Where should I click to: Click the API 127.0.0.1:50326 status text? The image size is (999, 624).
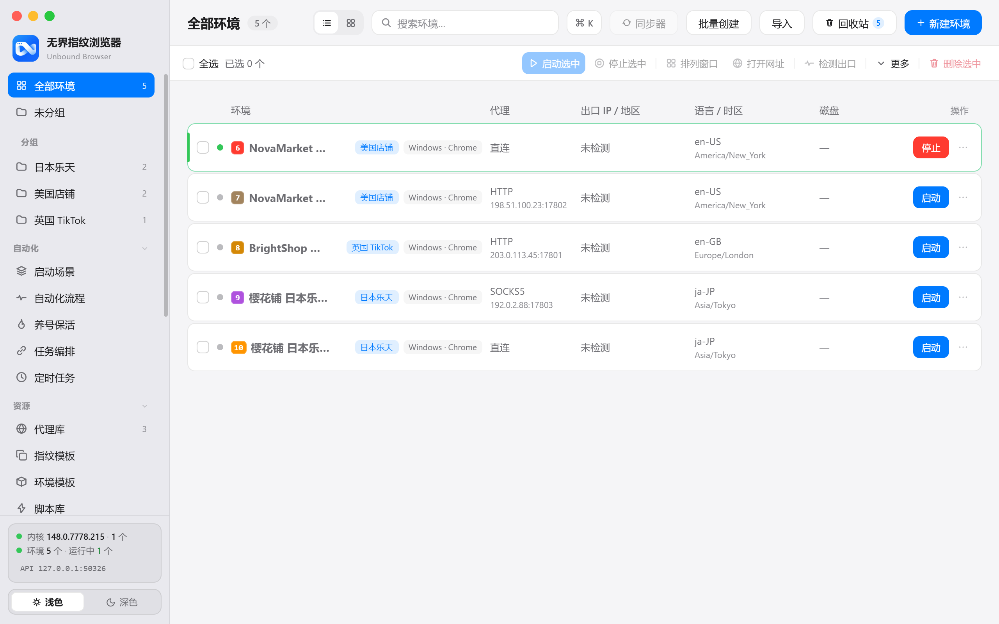pos(63,568)
